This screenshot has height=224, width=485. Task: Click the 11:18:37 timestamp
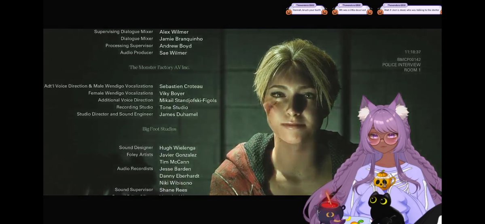click(413, 52)
